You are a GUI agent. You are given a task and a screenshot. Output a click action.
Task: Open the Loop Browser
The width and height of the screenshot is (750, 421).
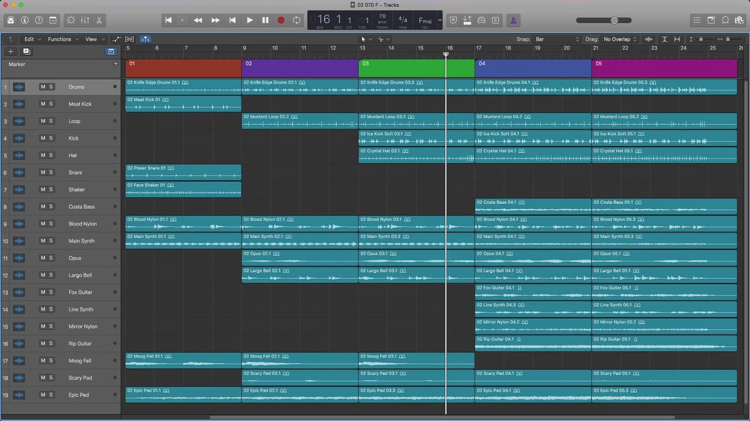725,20
